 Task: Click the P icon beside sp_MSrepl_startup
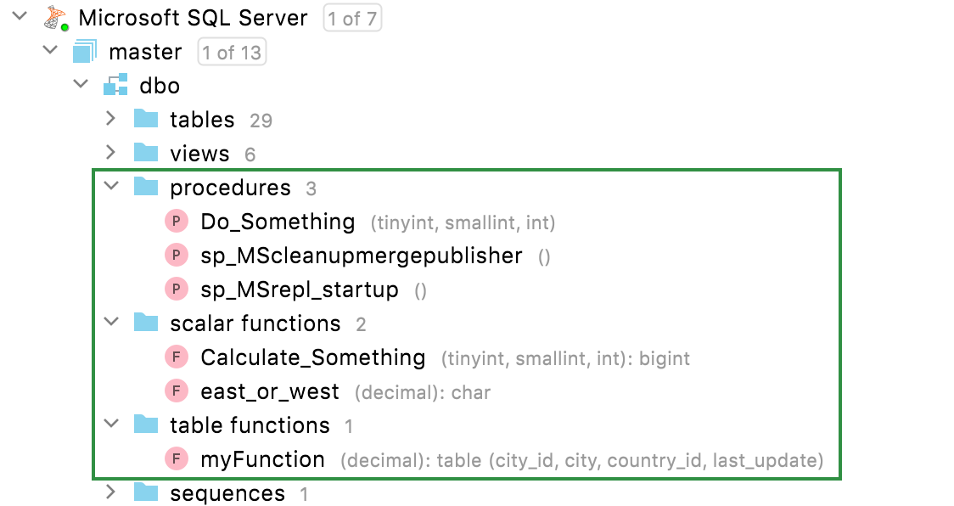click(176, 289)
